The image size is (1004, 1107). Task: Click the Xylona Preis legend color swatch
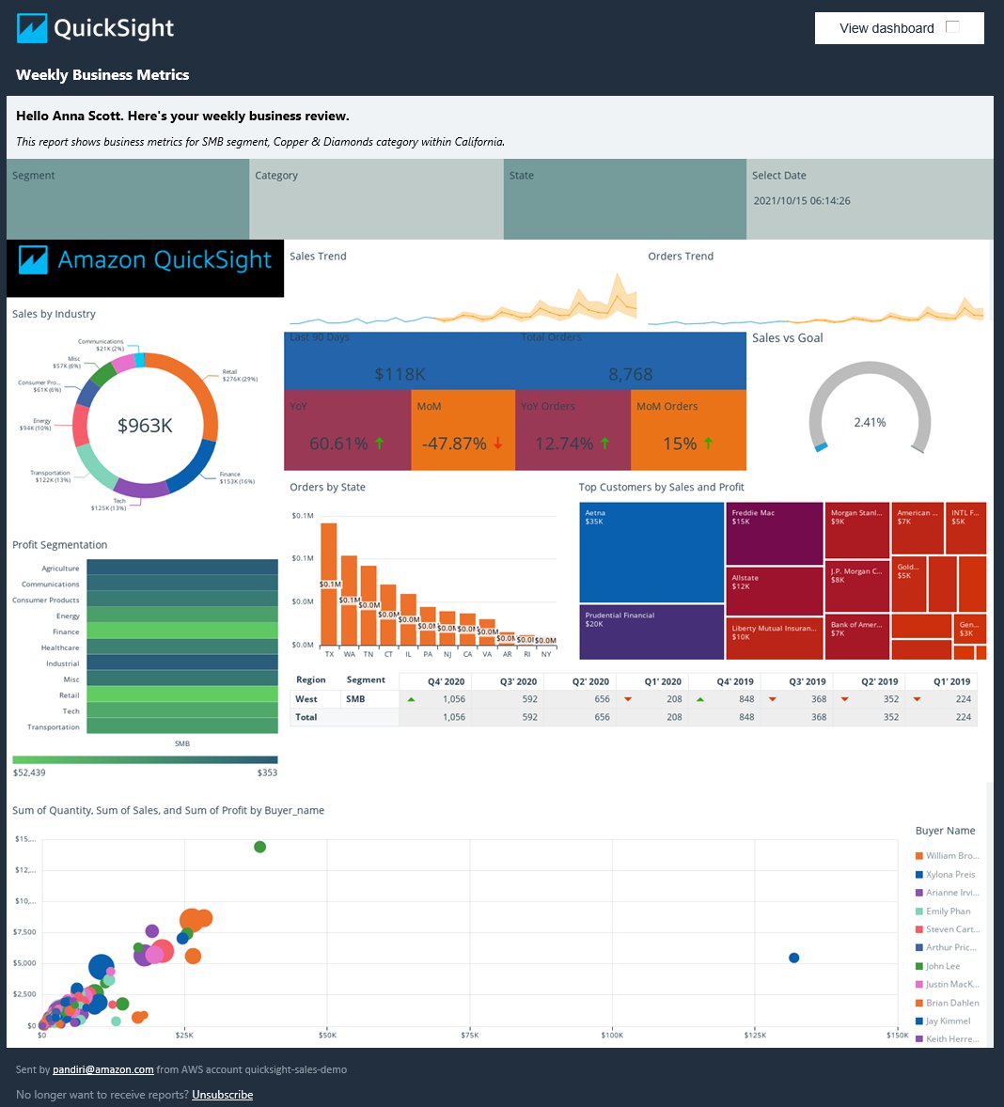click(919, 875)
